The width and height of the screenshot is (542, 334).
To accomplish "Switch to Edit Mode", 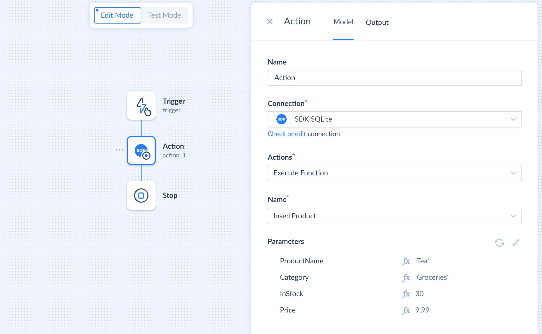I will (x=118, y=15).
